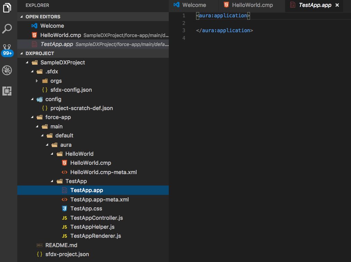Click the .sfdx folder icon

40,72
